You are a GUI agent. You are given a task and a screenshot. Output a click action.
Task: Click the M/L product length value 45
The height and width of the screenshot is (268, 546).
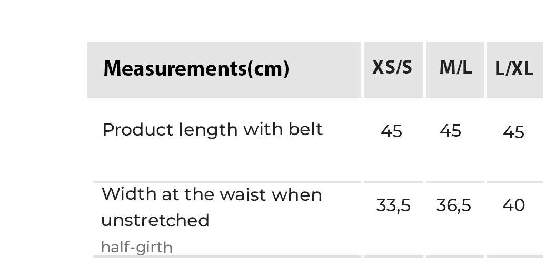coord(451,130)
